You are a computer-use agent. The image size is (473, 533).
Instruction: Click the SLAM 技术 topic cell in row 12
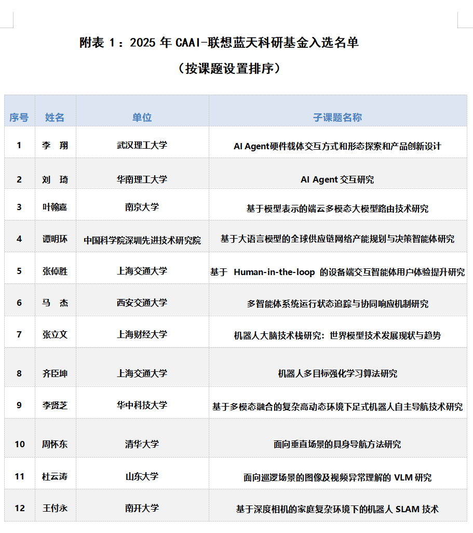pos(337,509)
